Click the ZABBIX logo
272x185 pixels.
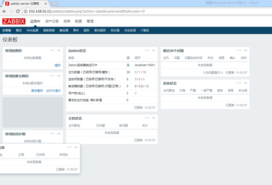pyautogui.click(x=14, y=21)
